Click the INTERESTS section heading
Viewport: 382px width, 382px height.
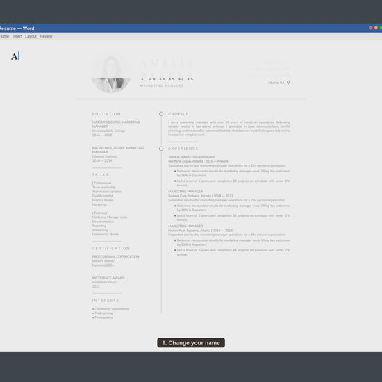click(106, 300)
